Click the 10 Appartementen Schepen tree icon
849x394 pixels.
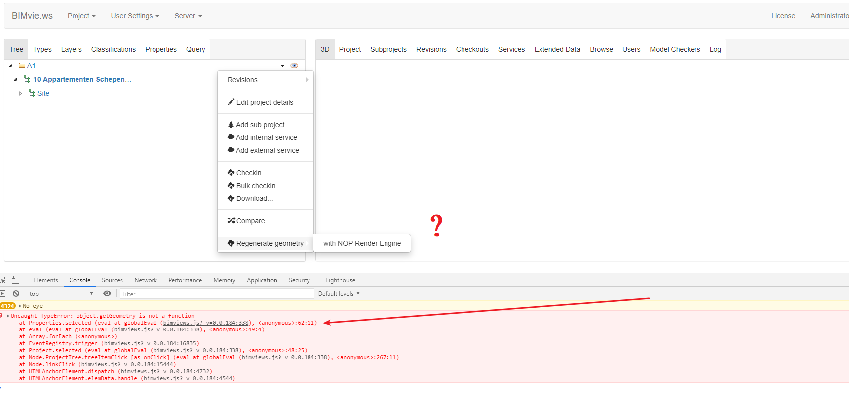pos(27,79)
